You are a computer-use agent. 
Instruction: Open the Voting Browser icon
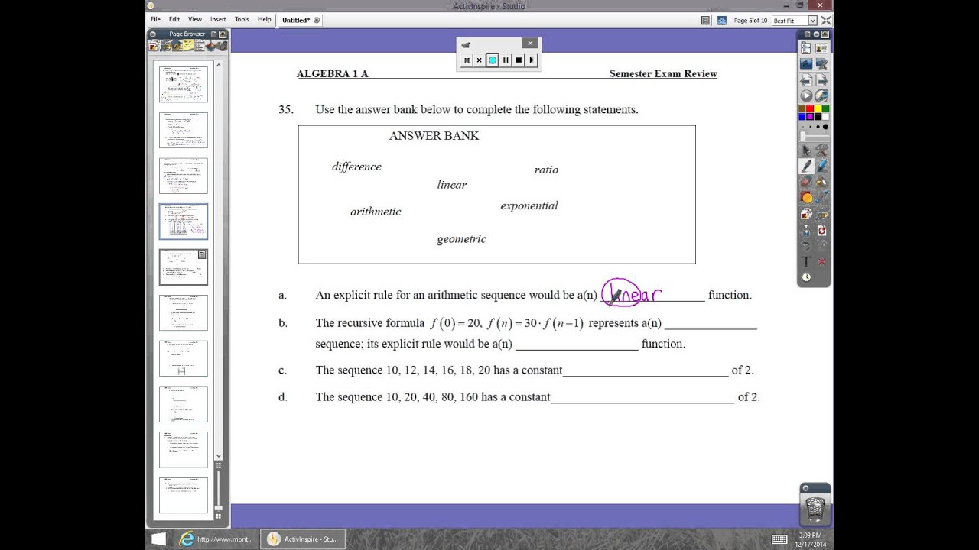click(223, 46)
